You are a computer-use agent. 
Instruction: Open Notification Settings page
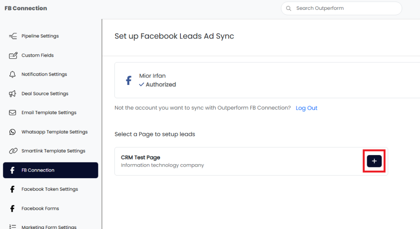tap(44, 74)
